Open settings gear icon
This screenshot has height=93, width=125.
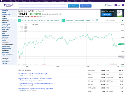coord(123,5)
